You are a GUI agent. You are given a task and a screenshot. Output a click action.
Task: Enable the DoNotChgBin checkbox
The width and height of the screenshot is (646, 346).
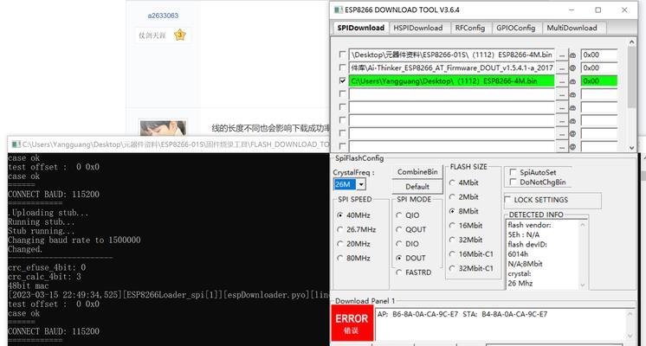pyautogui.click(x=513, y=182)
